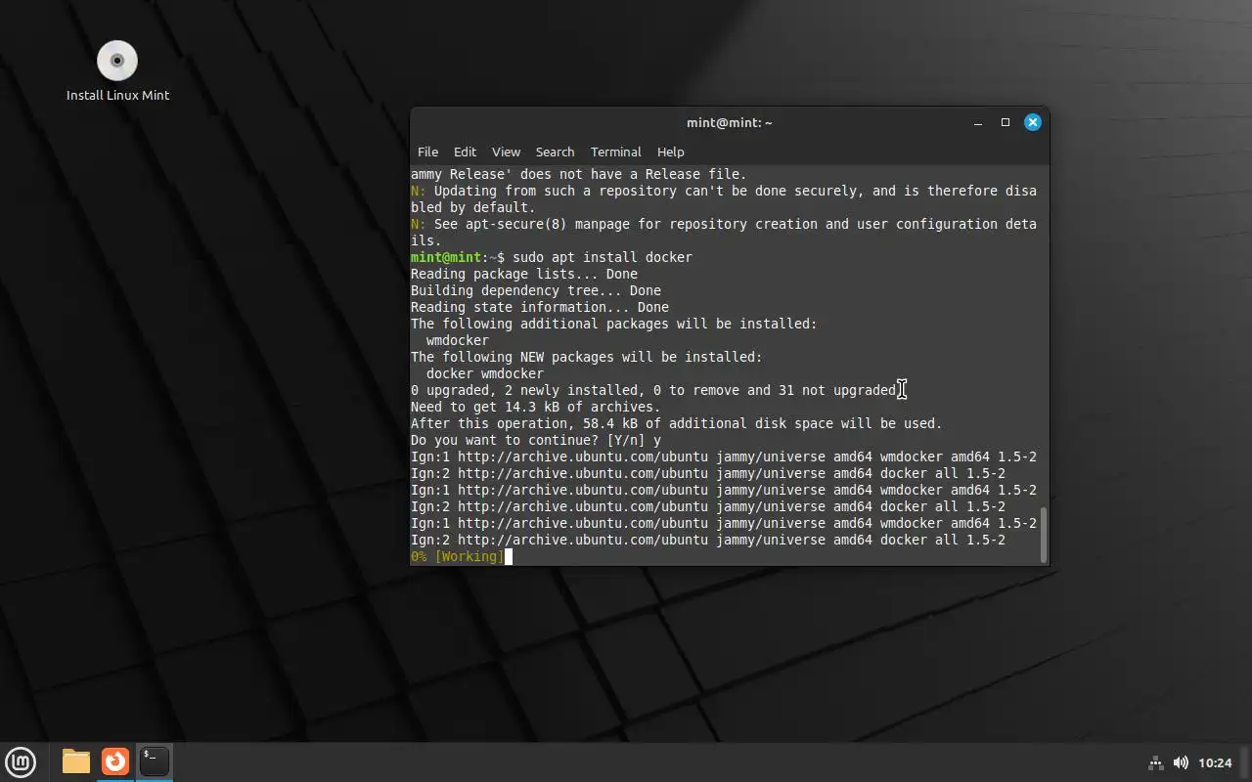The width and height of the screenshot is (1252, 782).
Task: Open the network status tray icon
Action: pyautogui.click(x=1155, y=762)
